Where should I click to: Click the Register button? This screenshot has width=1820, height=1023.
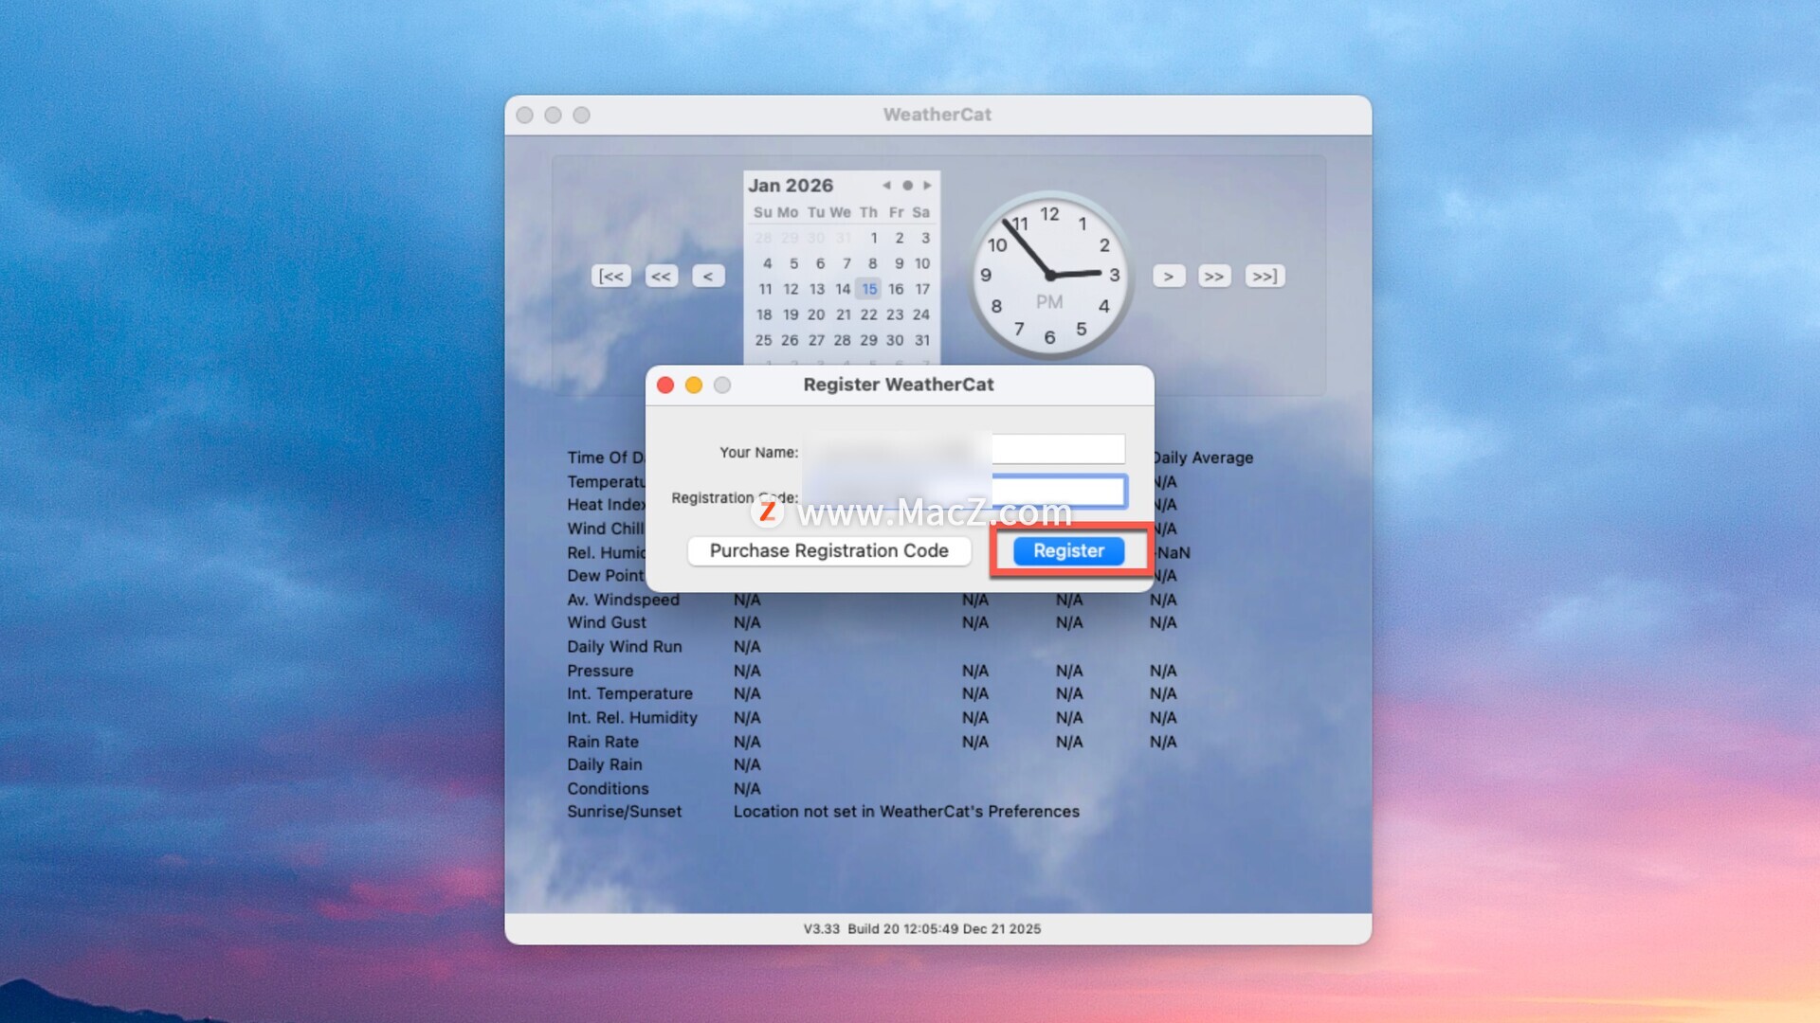pos(1068,551)
